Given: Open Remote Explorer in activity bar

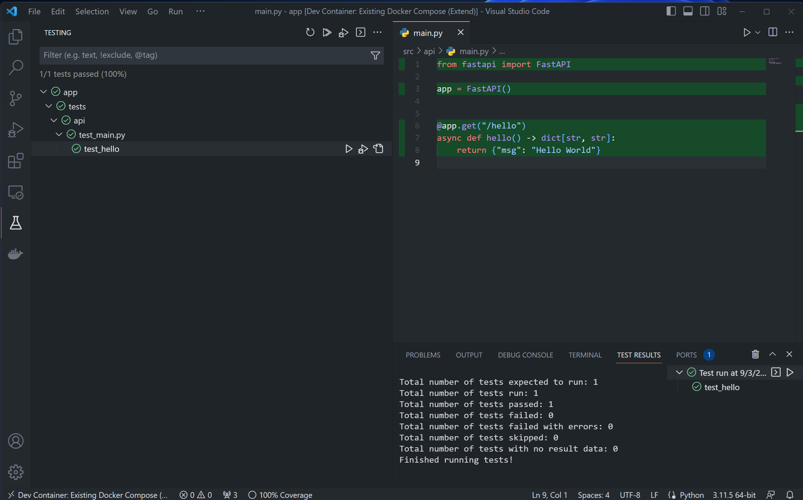Looking at the screenshot, I should (x=15, y=192).
